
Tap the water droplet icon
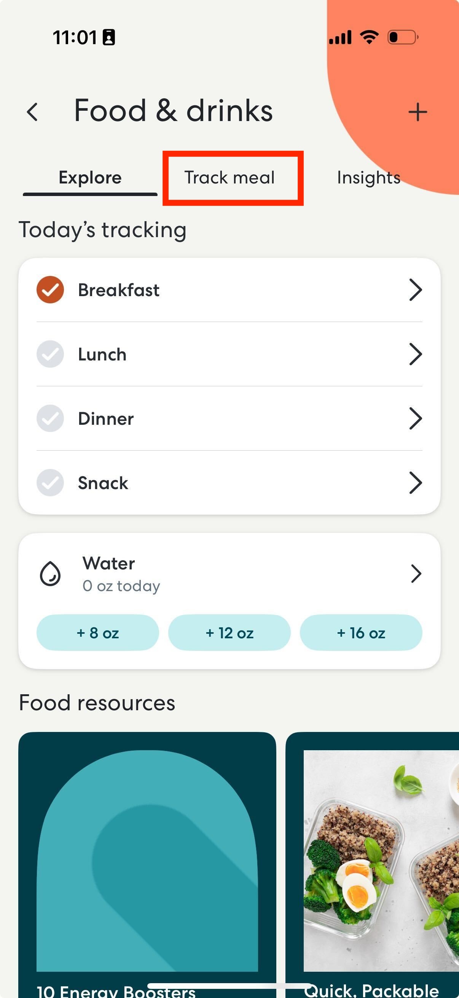click(50, 574)
